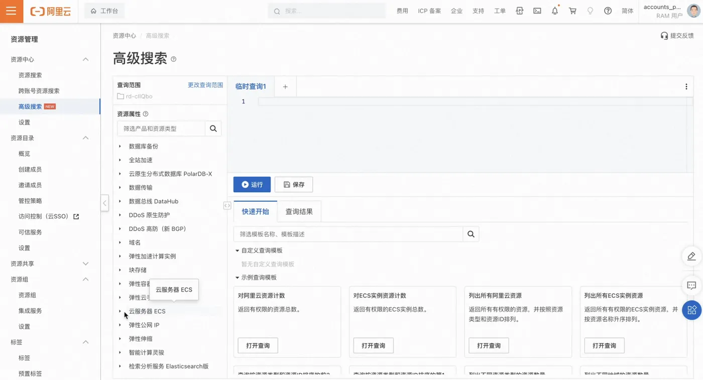Image resolution: width=703 pixels, height=380 pixels.
Task: Run the query with 运行 button
Action: 252,184
